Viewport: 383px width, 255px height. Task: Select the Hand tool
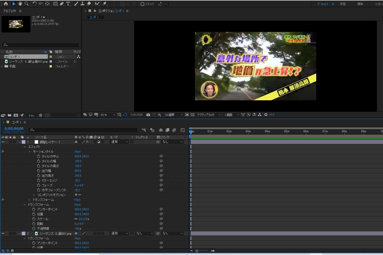[20, 4]
